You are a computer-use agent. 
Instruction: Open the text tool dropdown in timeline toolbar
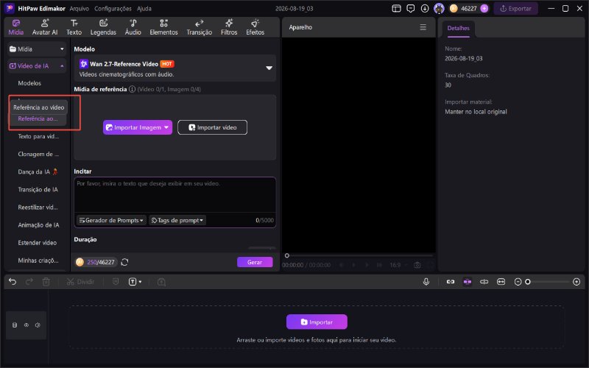135,282
